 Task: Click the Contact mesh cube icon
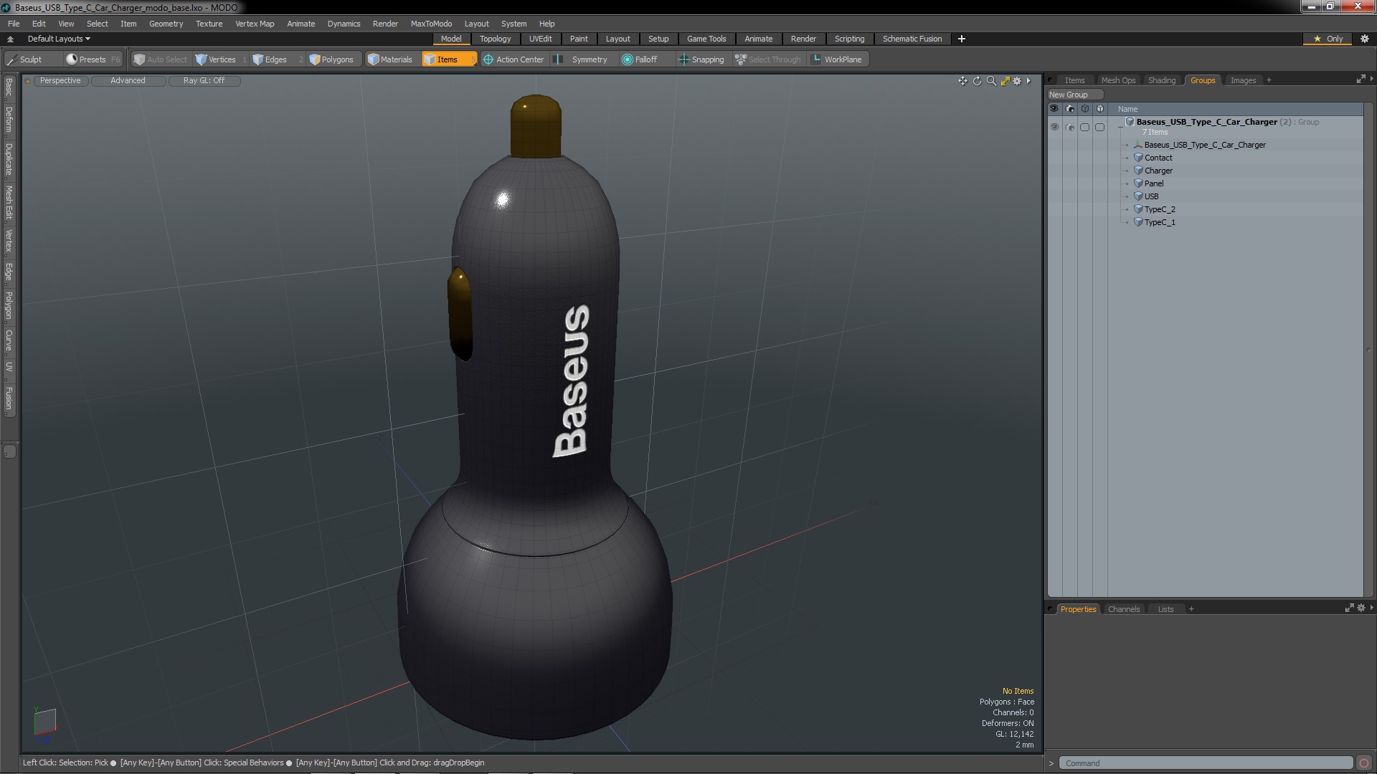[1138, 158]
